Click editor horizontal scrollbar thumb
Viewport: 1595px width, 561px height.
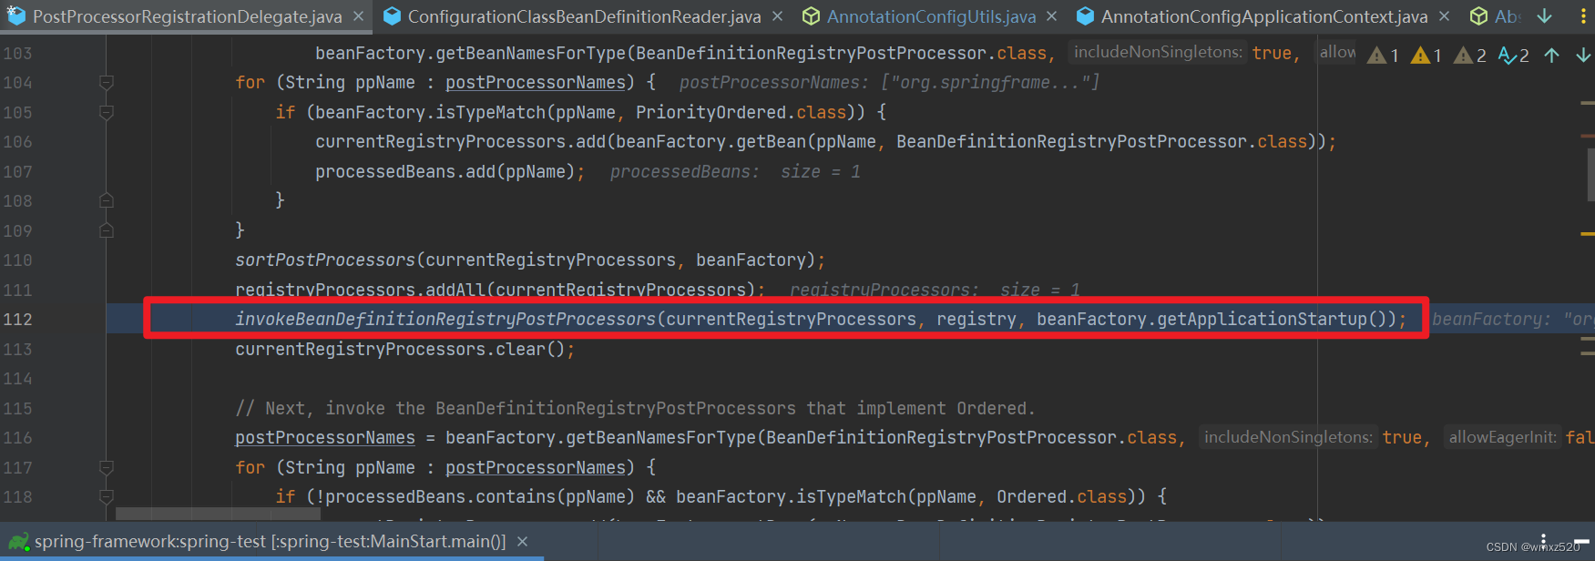click(218, 515)
